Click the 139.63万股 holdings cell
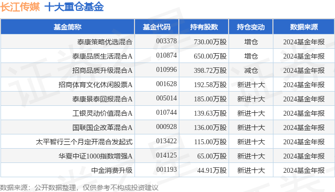 pyautogui.click(x=210, y=113)
